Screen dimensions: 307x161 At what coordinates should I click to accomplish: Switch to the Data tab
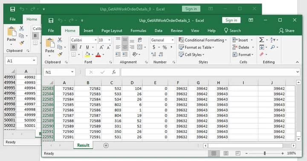point(158,31)
